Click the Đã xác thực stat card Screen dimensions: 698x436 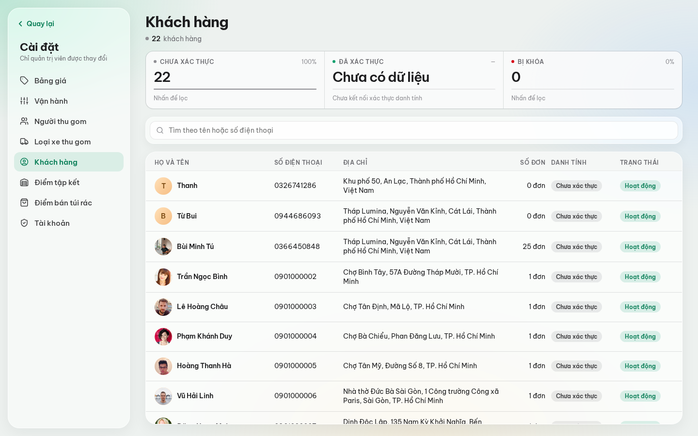(x=414, y=80)
